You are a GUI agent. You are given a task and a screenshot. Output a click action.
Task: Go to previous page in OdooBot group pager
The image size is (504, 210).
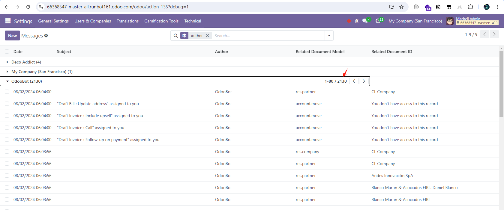(x=354, y=81)
